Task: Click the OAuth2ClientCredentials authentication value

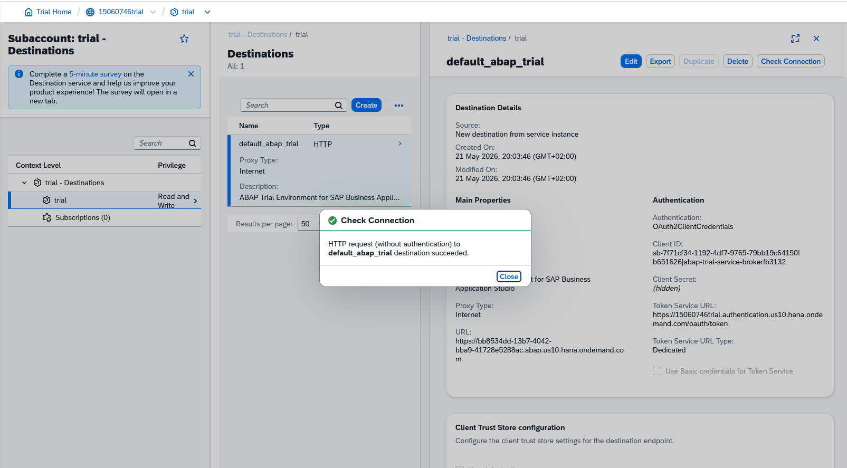Action: point(693,226)
